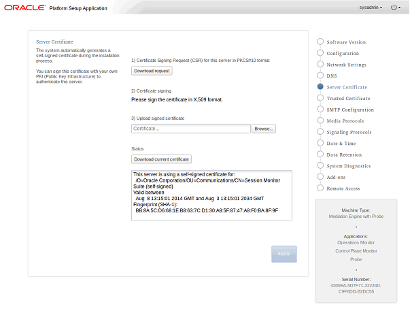410x309 pixels.
Task: Go to Network Settings step
Action: (x=347, y=65)
